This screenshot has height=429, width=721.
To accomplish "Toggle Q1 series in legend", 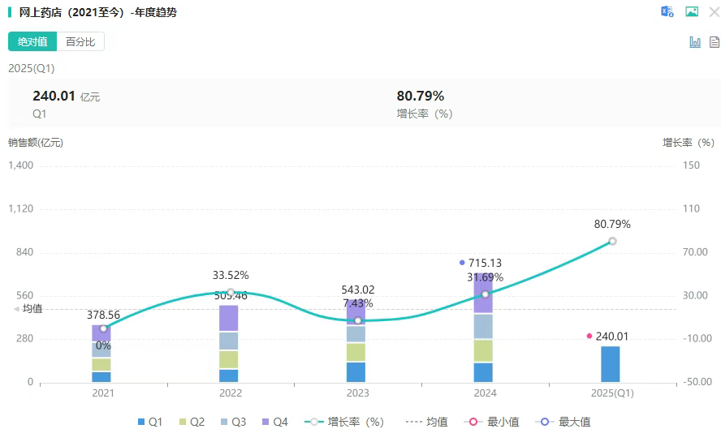I will tap(150, 422).
